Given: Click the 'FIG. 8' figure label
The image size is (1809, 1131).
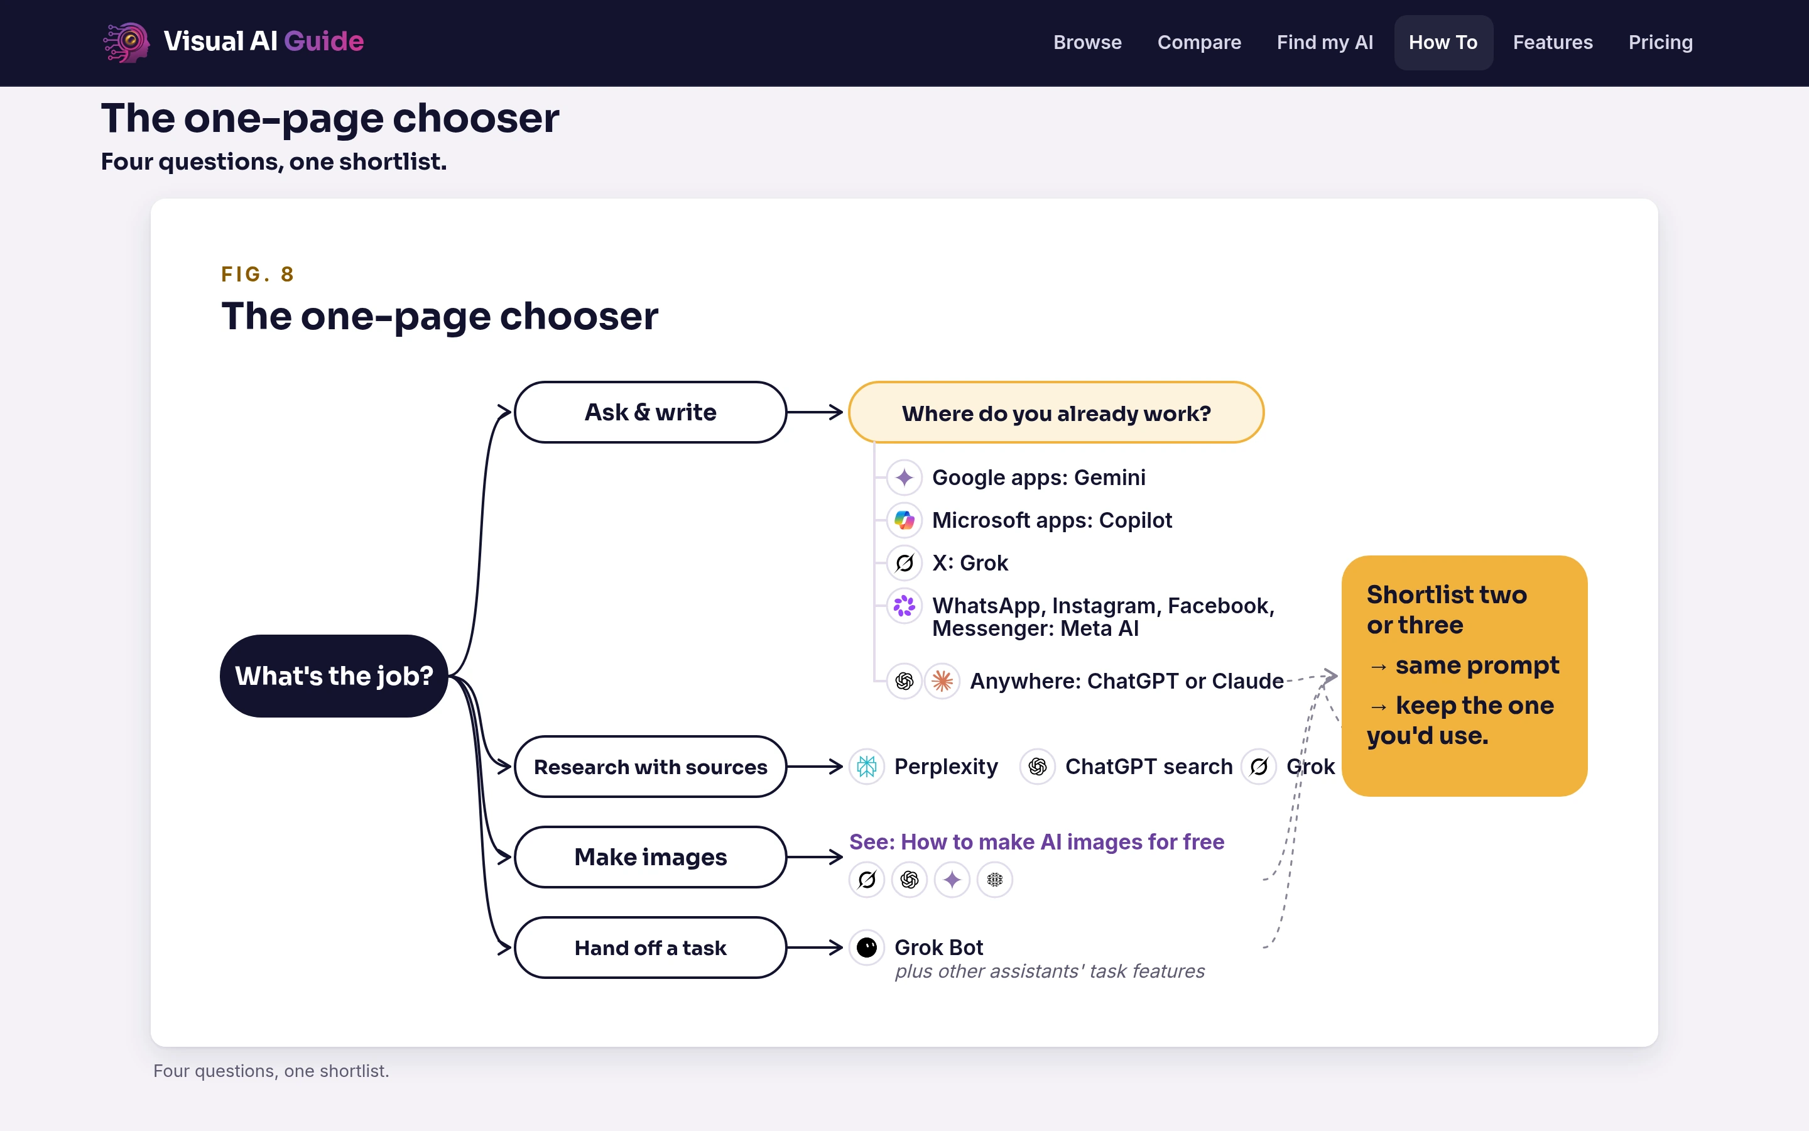Looking at the screenshot, I should (x=257, y=275).
